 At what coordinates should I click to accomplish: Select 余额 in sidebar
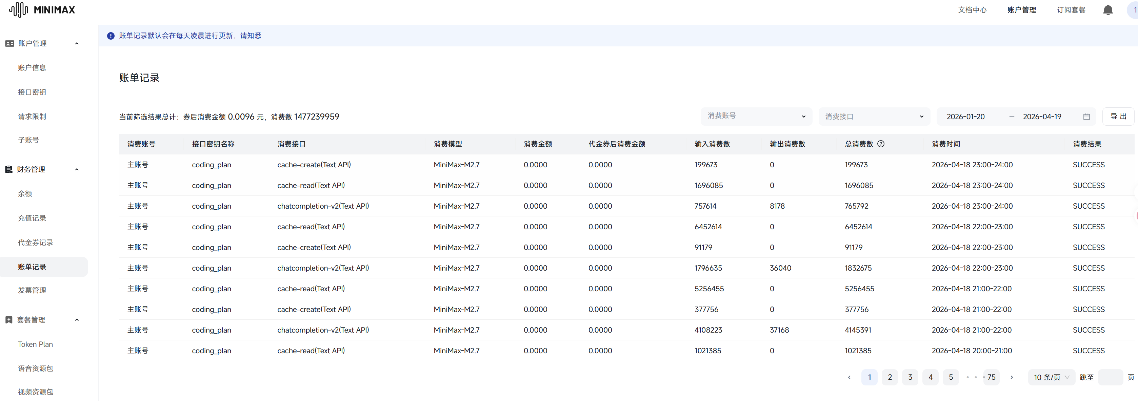[25, 194]
